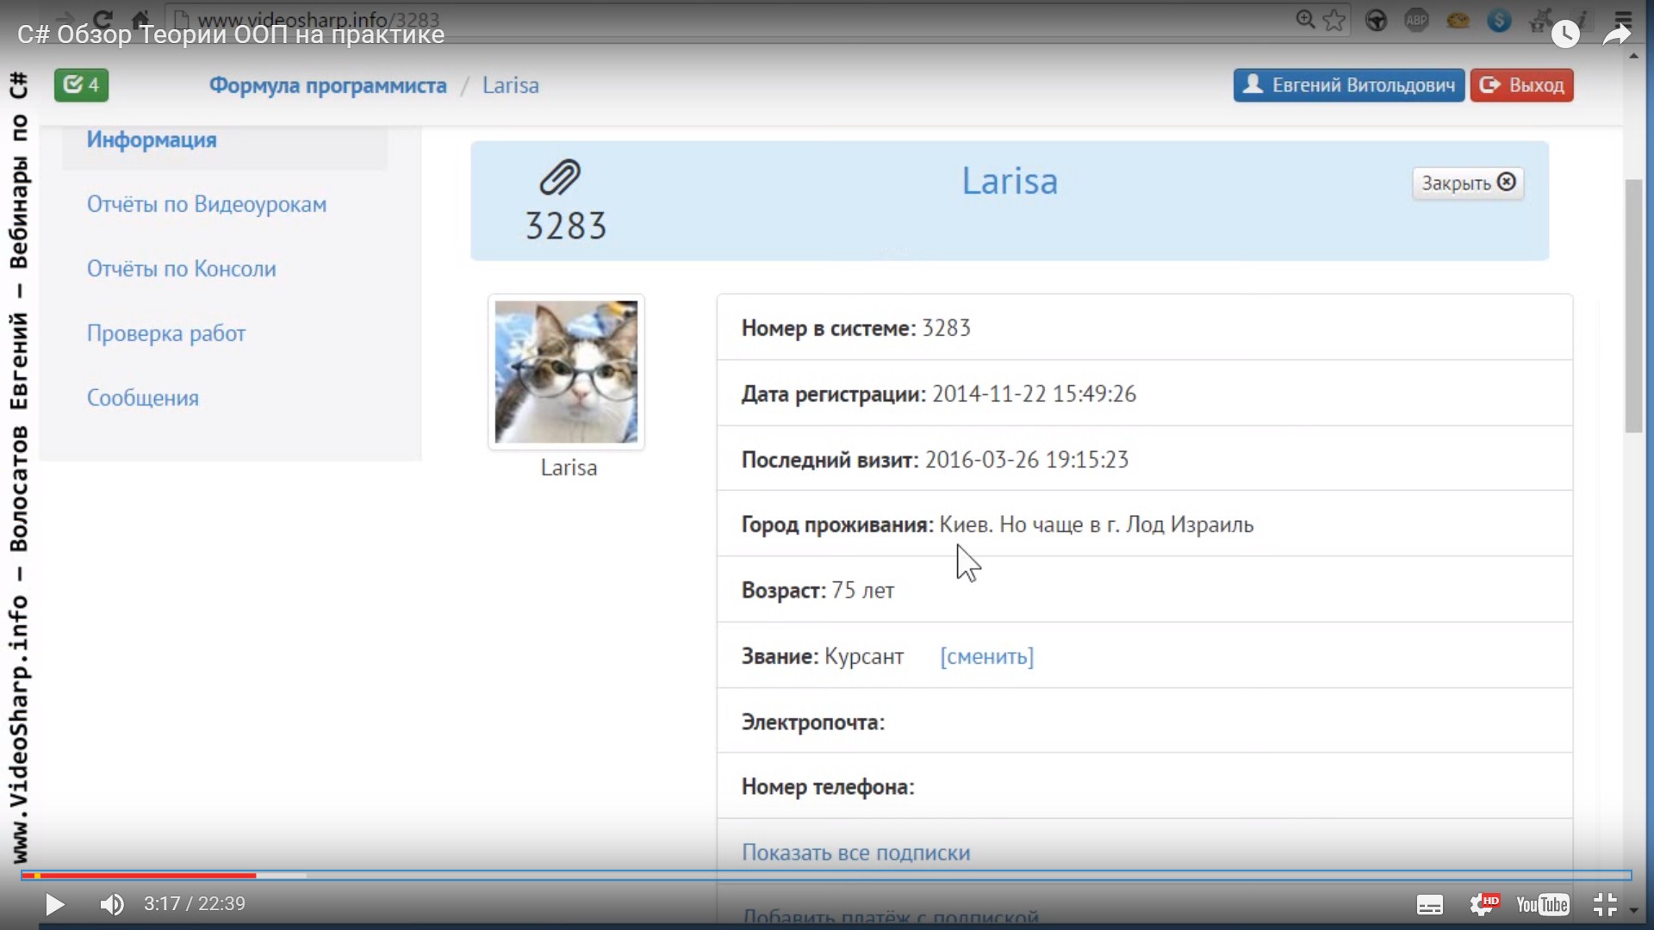Click the green tasks badge showing 4
The height and width of the screenshot is (930, 1654).
(x=82, y=85)
